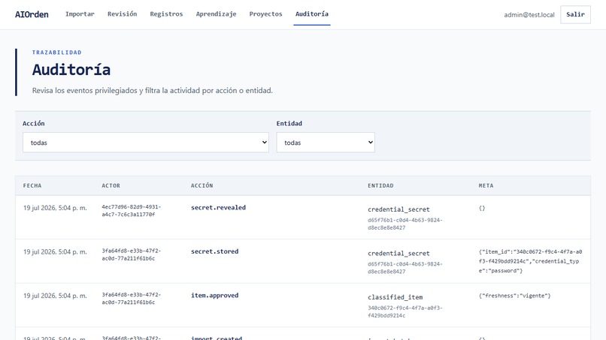Click the freshness vigente meta value
Image resolution: width=606 pixels, height=340 pixels.
click(x=514, y=296)
